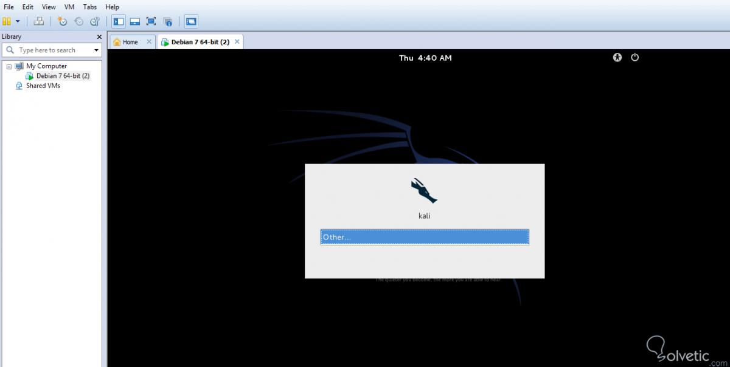Open the Snapshot Manager

pyautogui.click(x=95, y=21)
